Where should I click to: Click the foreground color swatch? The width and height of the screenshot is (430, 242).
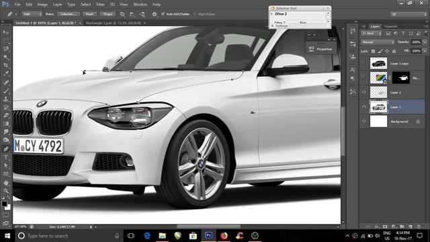(x=4, y=204)
